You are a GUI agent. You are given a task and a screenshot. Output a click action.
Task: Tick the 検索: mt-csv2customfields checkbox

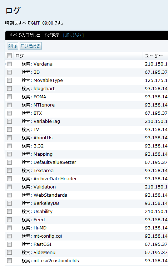9,261
